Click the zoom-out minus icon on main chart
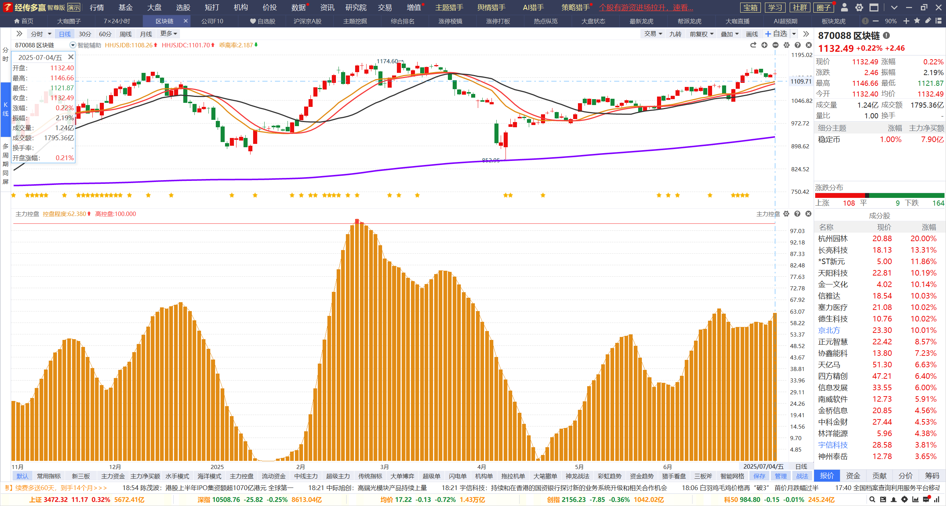Screen dimensions: 946x506 tap(775, 45)
